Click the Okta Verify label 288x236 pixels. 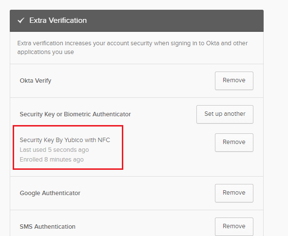(36, 81)
